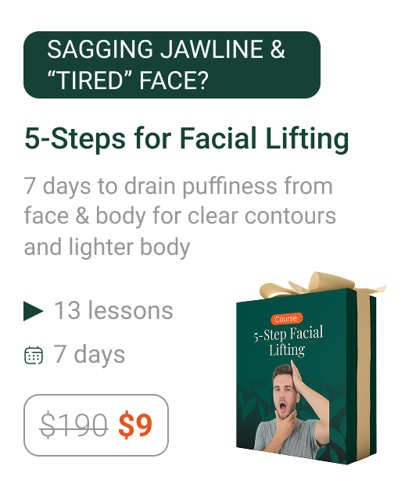Click the vertical gold ribbon stripe on the box
This screenshot has width=405, height=480.
[364, 376]
